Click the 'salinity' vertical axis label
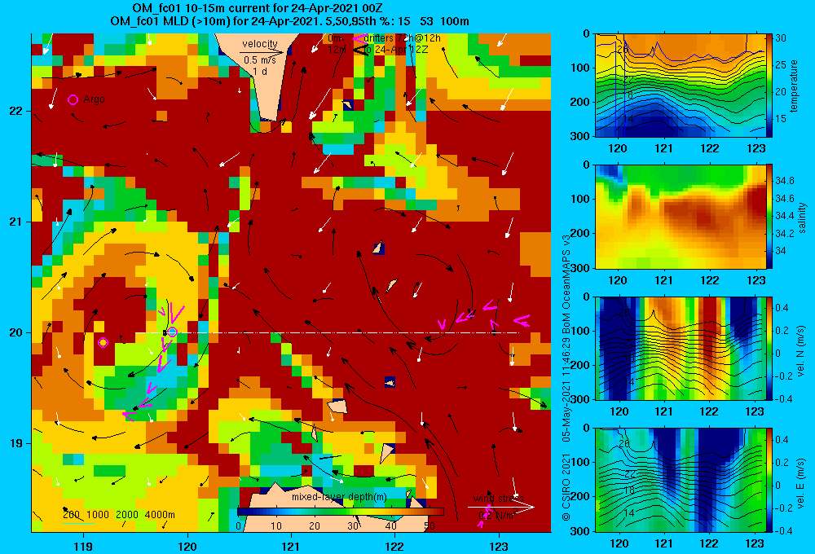Screen dimensions: 815x554 [x=802, y=218]
